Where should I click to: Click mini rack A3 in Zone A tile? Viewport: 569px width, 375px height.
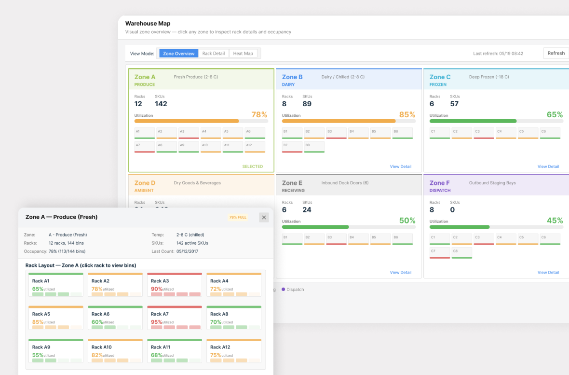189,133
